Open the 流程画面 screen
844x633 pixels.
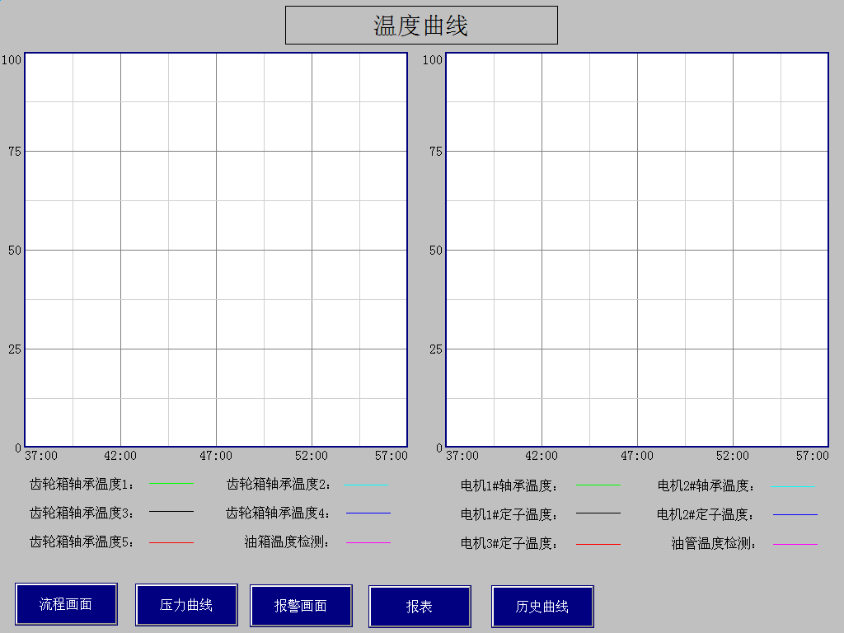click(x=66, y=604)
